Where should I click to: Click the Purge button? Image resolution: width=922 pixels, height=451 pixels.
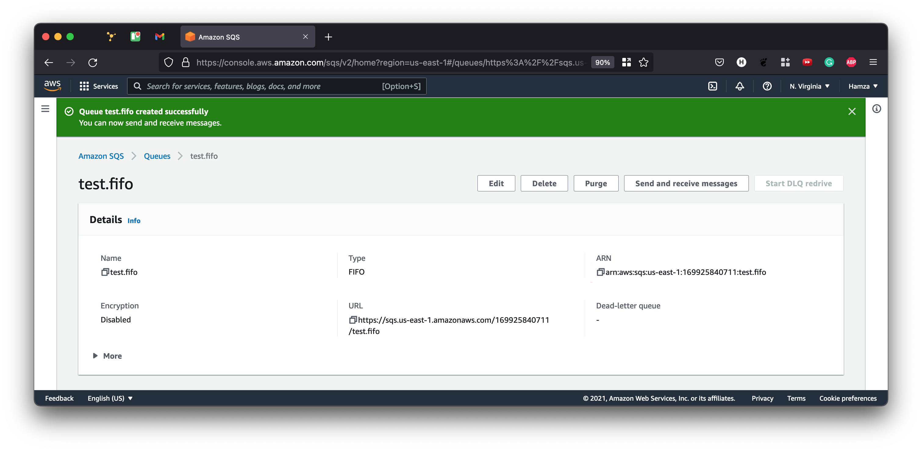click(596, 183)
